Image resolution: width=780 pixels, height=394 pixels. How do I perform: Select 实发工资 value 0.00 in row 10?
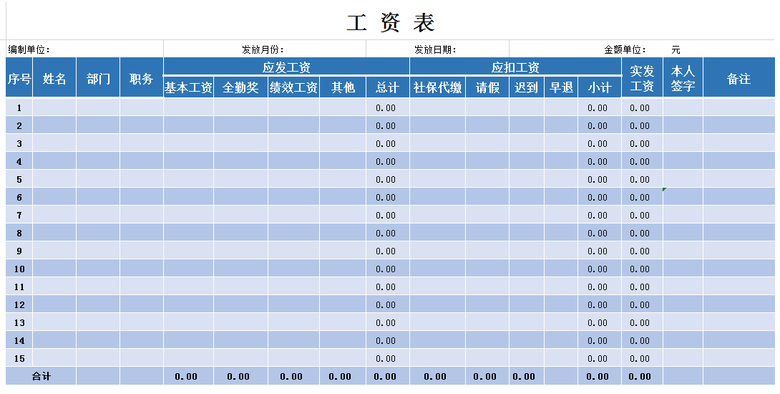click(642, 269)
